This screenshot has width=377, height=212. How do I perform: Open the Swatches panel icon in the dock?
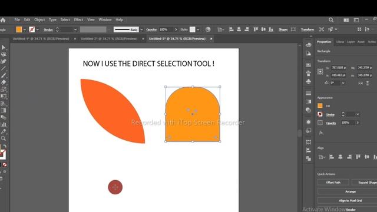(x=309, y=65)
